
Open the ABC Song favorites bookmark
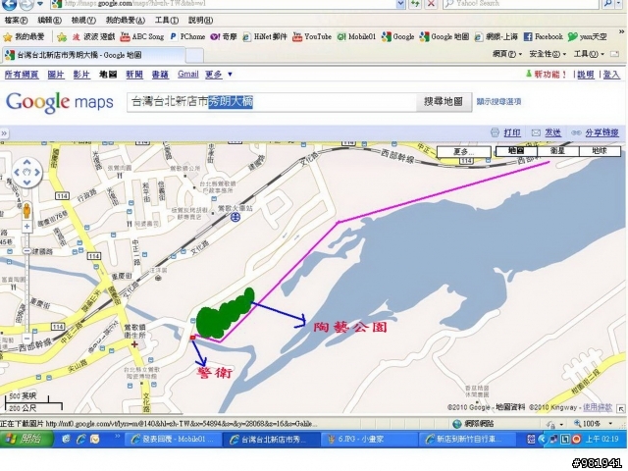click(142, 37)
